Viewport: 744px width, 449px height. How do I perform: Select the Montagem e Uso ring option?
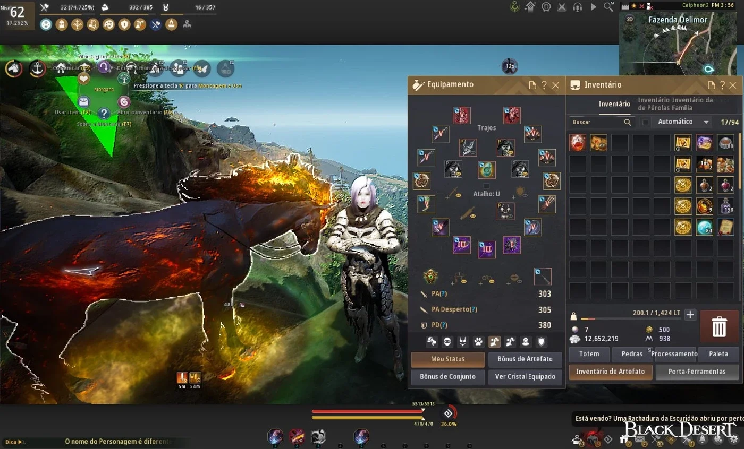[104, 67]
